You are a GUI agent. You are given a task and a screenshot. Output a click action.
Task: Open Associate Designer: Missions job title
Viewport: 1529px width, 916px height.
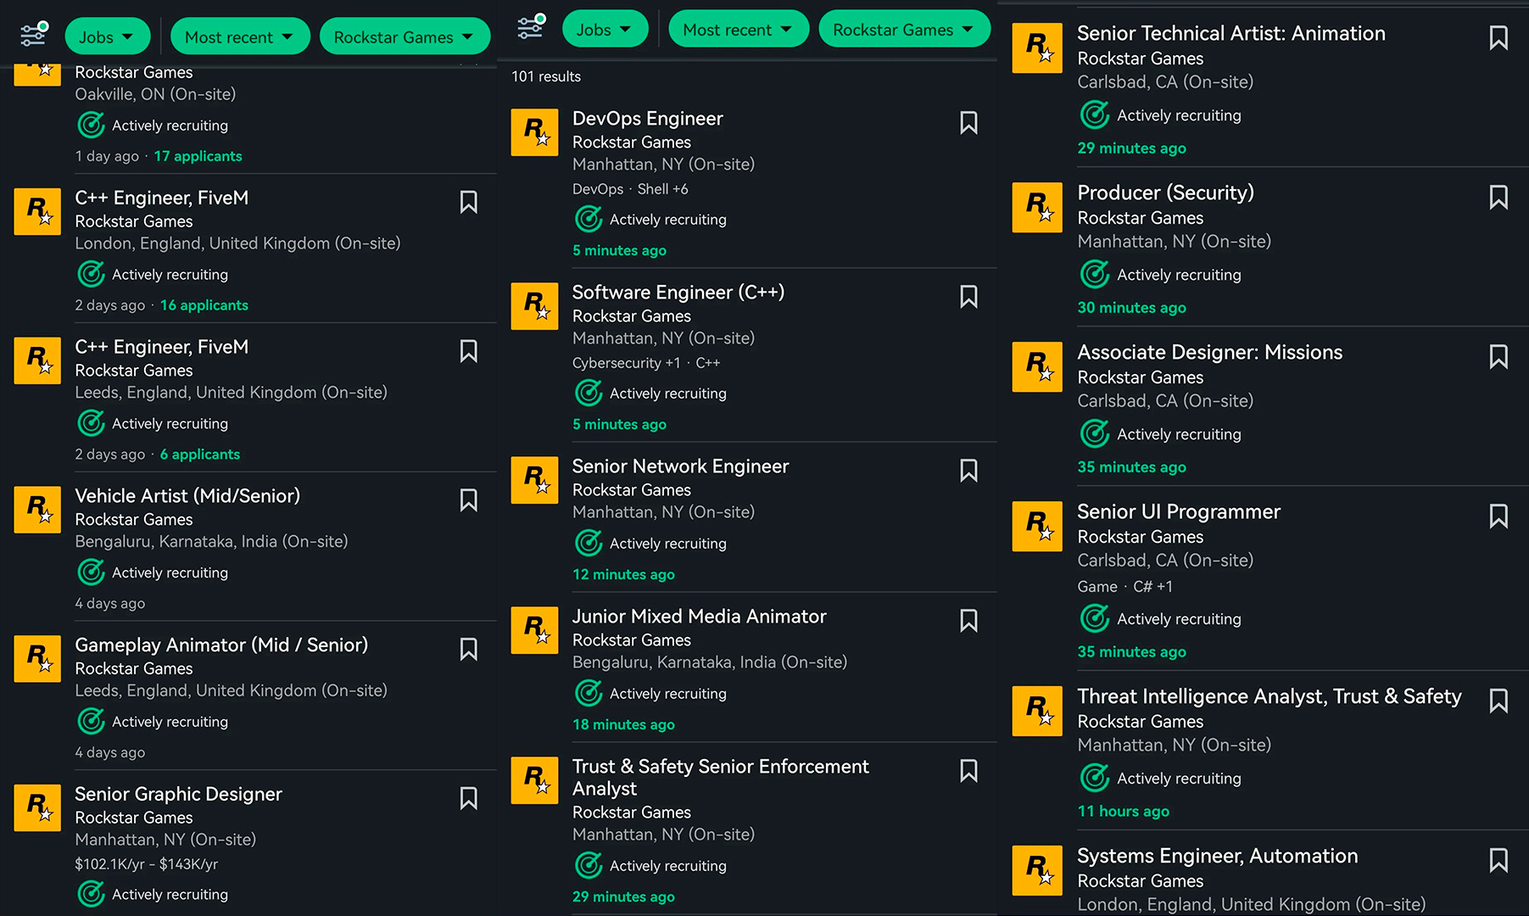(1209, 352)
